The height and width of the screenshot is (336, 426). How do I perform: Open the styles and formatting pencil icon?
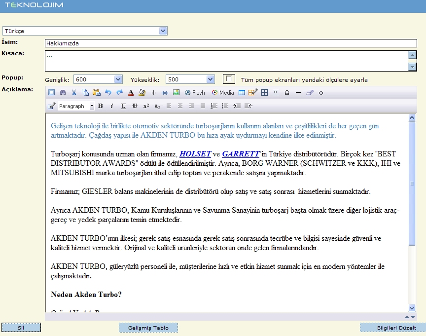point(52,106)
